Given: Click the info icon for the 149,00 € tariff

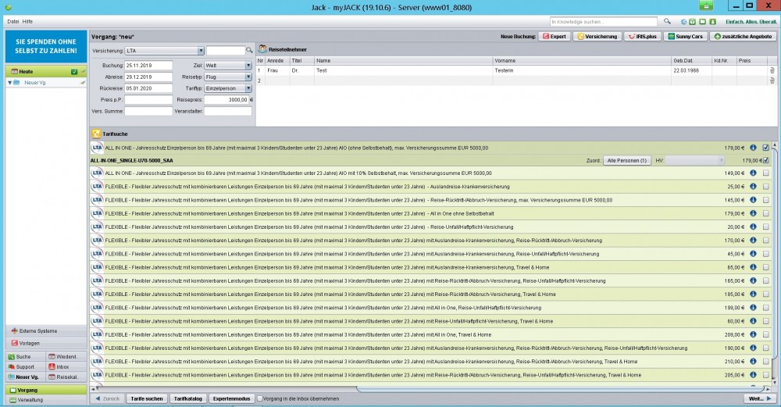Looking at the screenshot, I should (754, 173).
